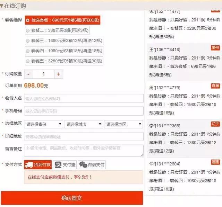Focus the 收货人名 name input field

coord(84,98)
